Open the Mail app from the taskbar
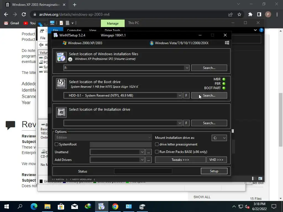The width and height of the screenshot is (283, 212). coord(74,206)
